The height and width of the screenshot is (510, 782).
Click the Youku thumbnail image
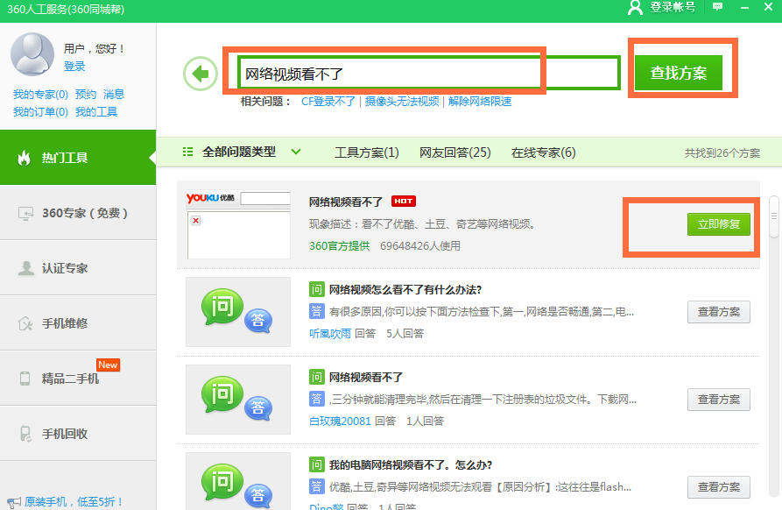pos(238,224)
